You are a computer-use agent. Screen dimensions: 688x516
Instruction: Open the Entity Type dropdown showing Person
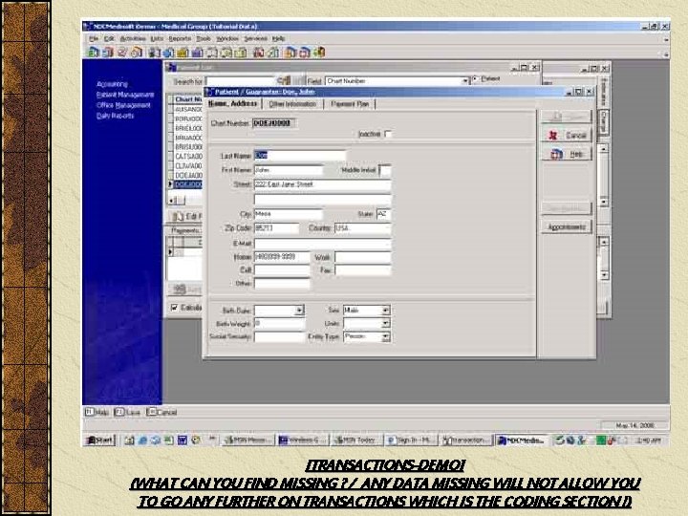click(386, 336)
